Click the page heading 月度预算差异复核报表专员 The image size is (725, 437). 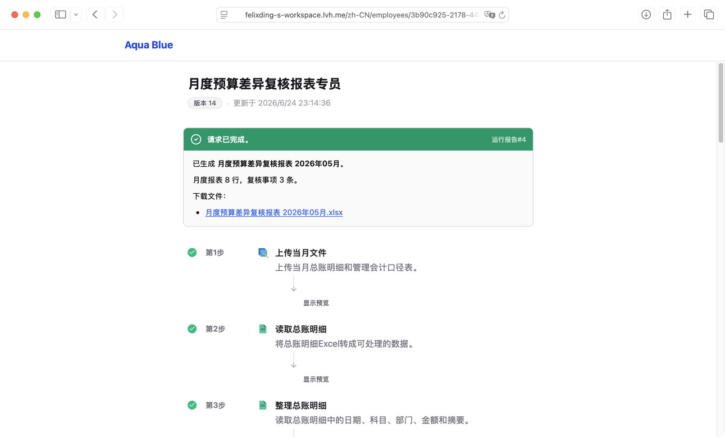tap(265, 84)
